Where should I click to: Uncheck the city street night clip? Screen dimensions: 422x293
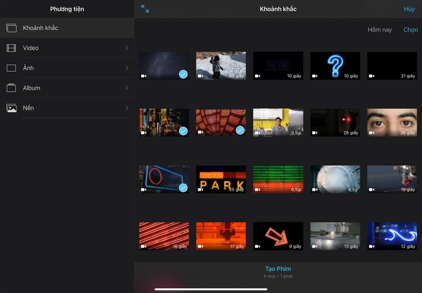tap(183, 131)
